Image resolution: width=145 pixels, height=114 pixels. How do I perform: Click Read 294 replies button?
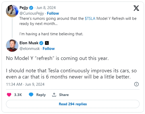73,104
